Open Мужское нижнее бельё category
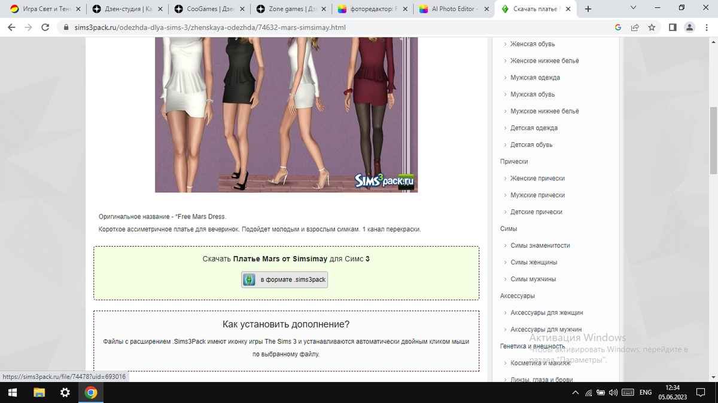 coord(544,111)
